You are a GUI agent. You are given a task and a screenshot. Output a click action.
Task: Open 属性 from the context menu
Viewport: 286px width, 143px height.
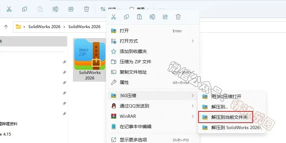pyautogui.click(x=153, y=82)
